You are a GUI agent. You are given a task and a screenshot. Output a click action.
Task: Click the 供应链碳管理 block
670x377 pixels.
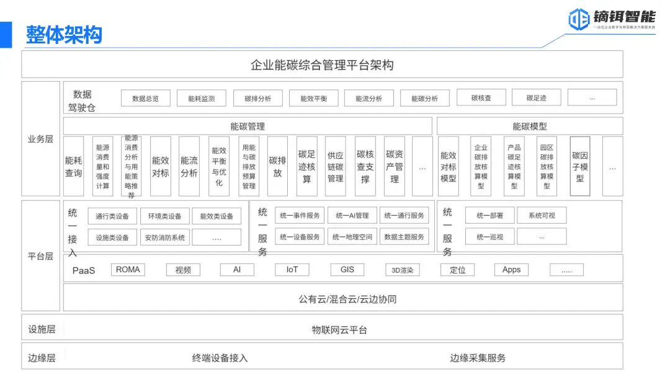click(336, 166)
